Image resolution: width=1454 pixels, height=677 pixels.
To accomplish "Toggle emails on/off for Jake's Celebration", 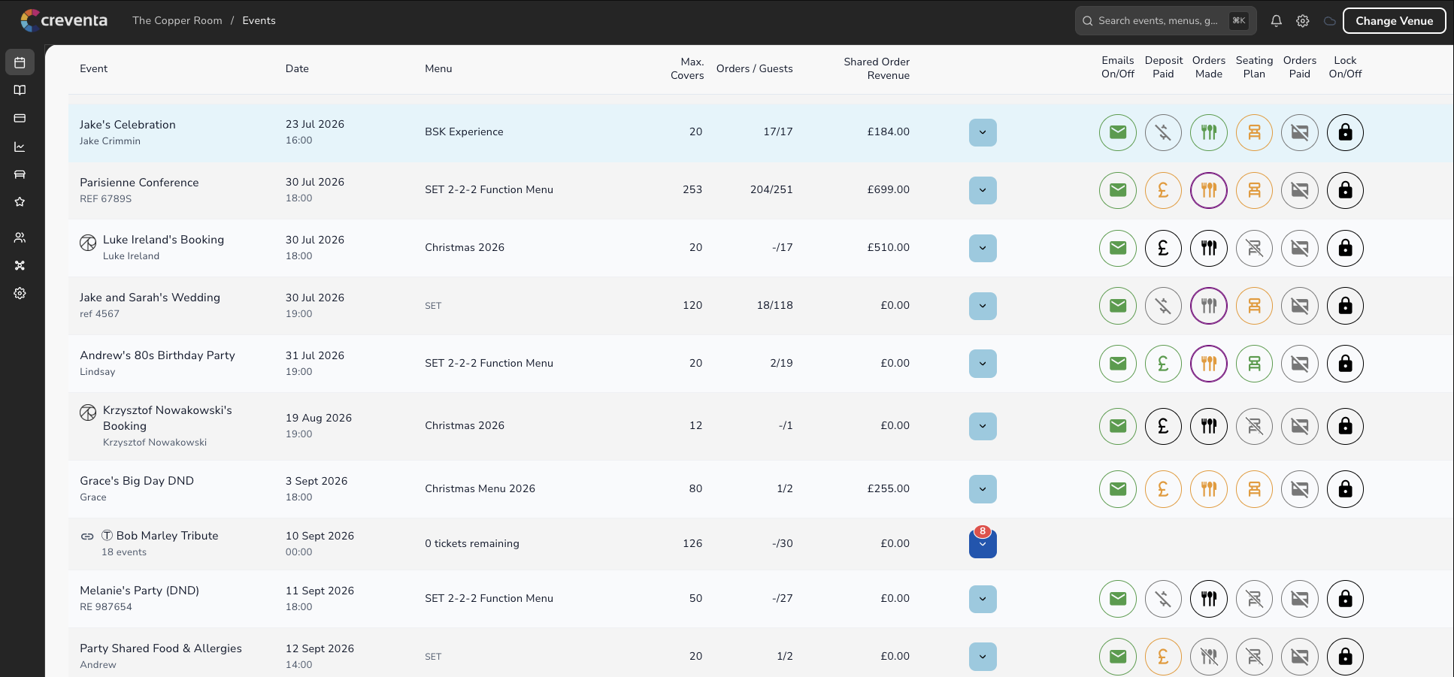I will [x=1118, y=132].
